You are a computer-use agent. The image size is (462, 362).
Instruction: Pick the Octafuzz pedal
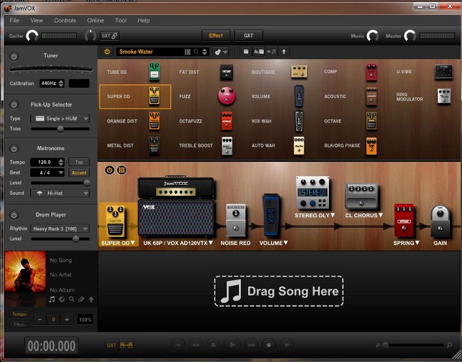[227, 121]
